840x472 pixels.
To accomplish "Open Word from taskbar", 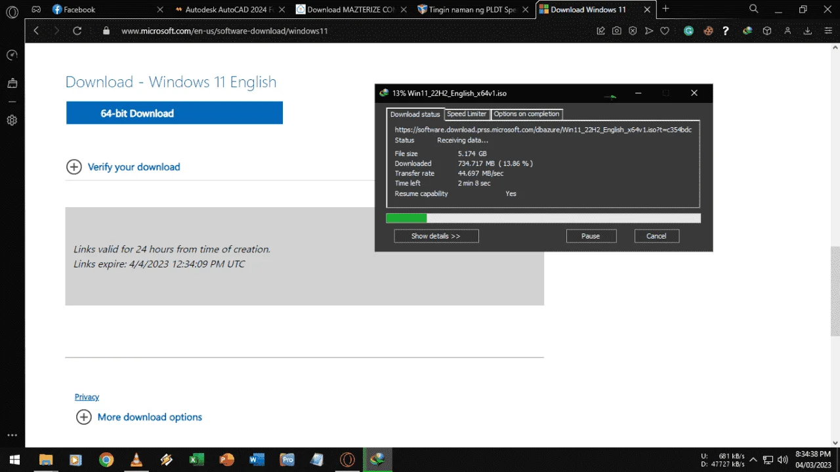I will pyautogui.click(x=257, y=460).
